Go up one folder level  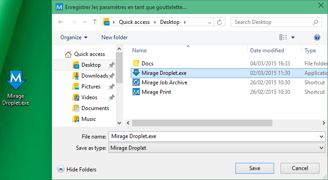coord(95,22)
